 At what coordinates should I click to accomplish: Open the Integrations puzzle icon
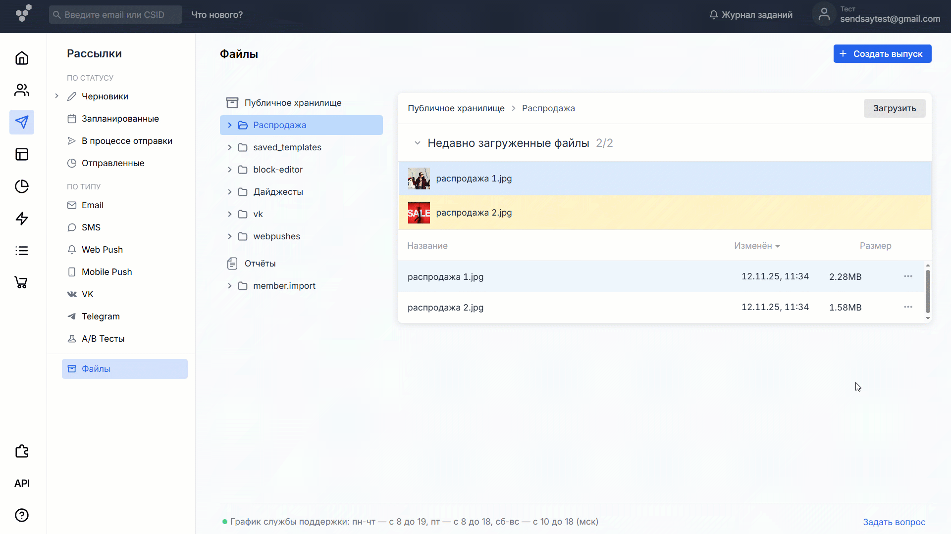tap(22, 451)
